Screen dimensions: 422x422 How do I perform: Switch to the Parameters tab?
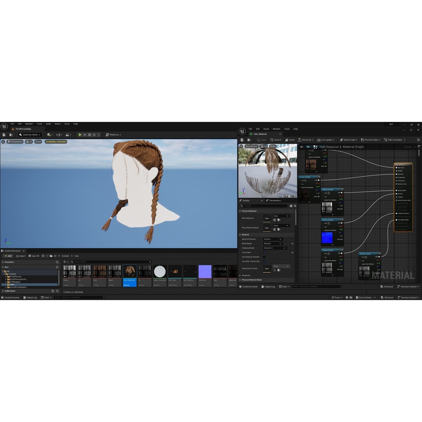tap(275, 200)
